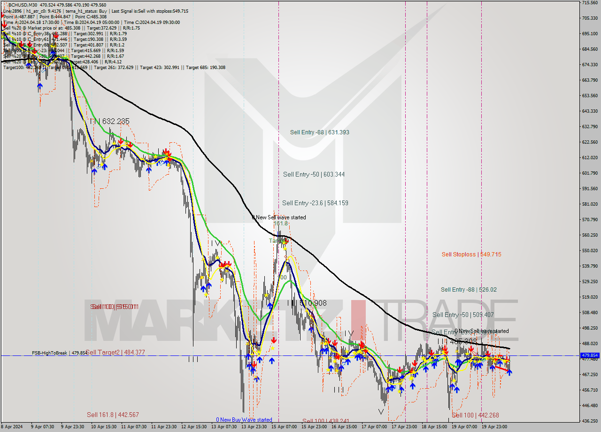
Task: Click the 'Sell Entry -88 | 526.02' label
Action: [x=469, y=290]
